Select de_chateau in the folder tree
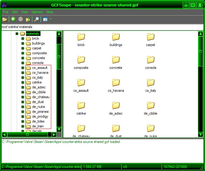 pyautogui.click(x=41, y=97)
